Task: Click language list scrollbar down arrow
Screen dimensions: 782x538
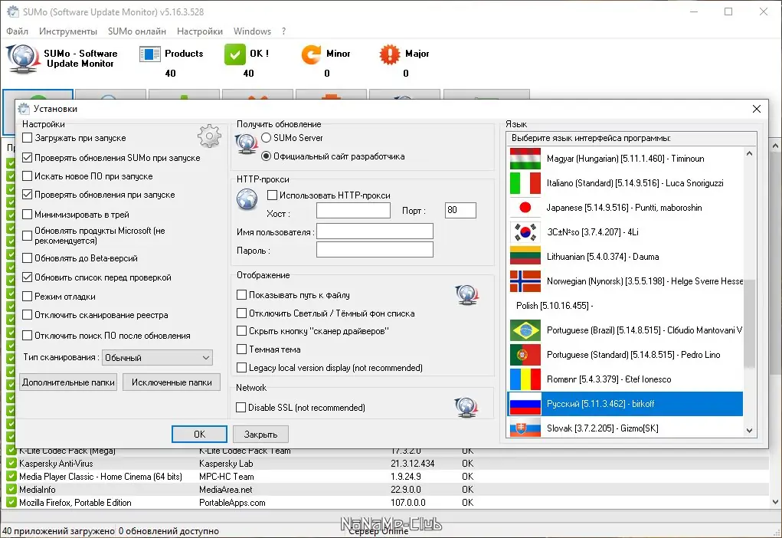Action: tap(749, 430)
